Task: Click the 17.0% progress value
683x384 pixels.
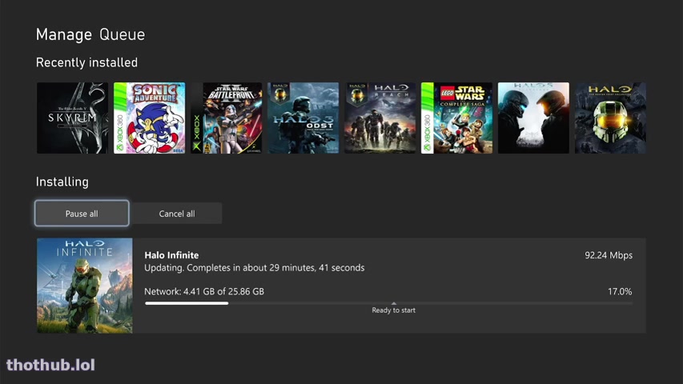Action: click(x=620, y=291)
